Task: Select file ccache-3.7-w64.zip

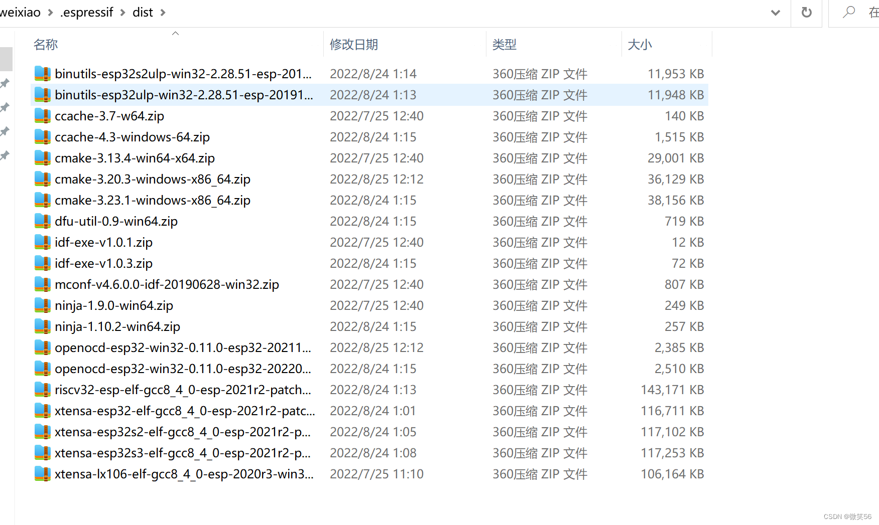Action: [109, 116]
